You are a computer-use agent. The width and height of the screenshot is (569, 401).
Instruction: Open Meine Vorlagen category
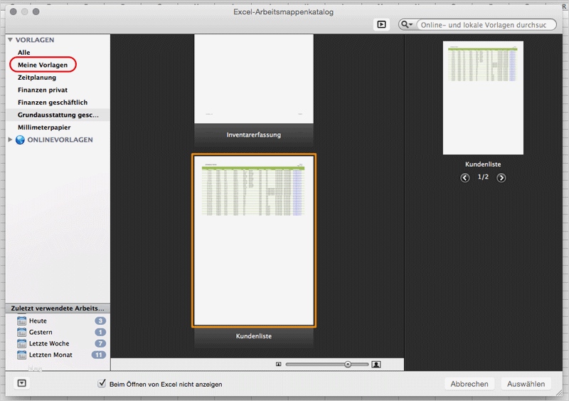[x=43, y=65]
